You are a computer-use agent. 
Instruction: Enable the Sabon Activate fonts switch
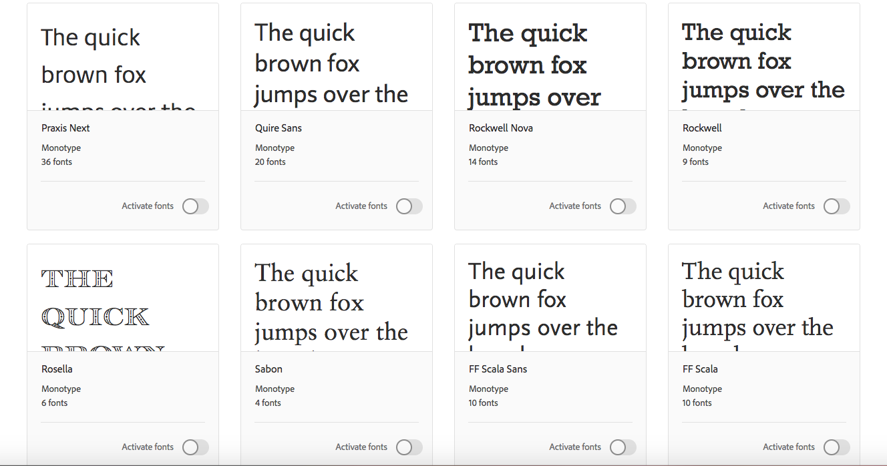click(x=409, y=447)
